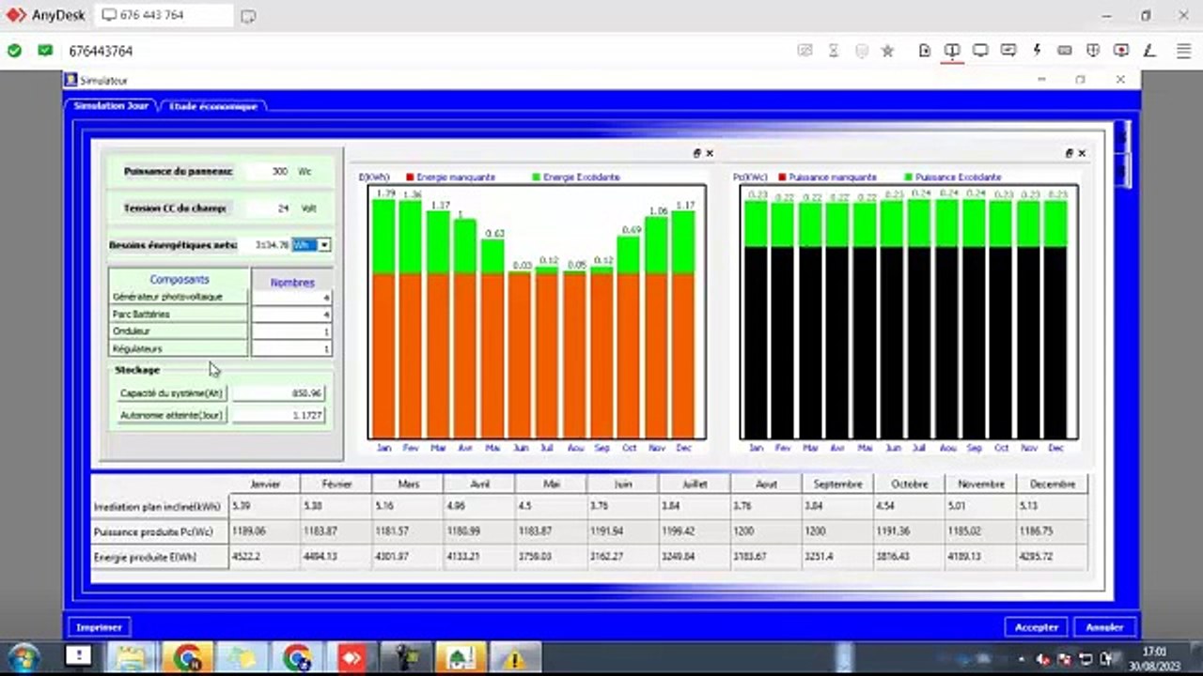Screen dimensions: 1203x676
Task: Click the highlighted unit combo box field
Action: (x=305, y=245)
